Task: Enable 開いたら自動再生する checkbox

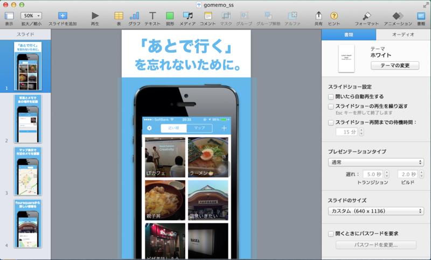Action: (331, 97)
